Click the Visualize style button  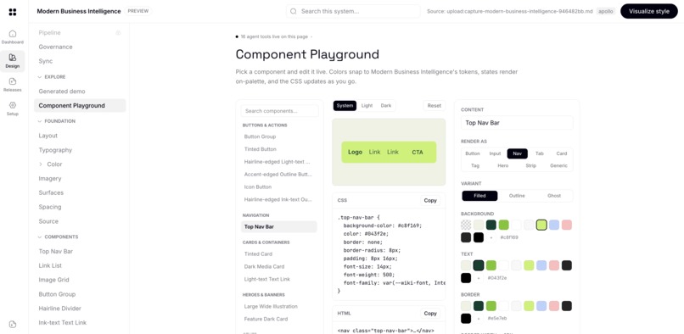pyautogui.click(x=649, y=11)
